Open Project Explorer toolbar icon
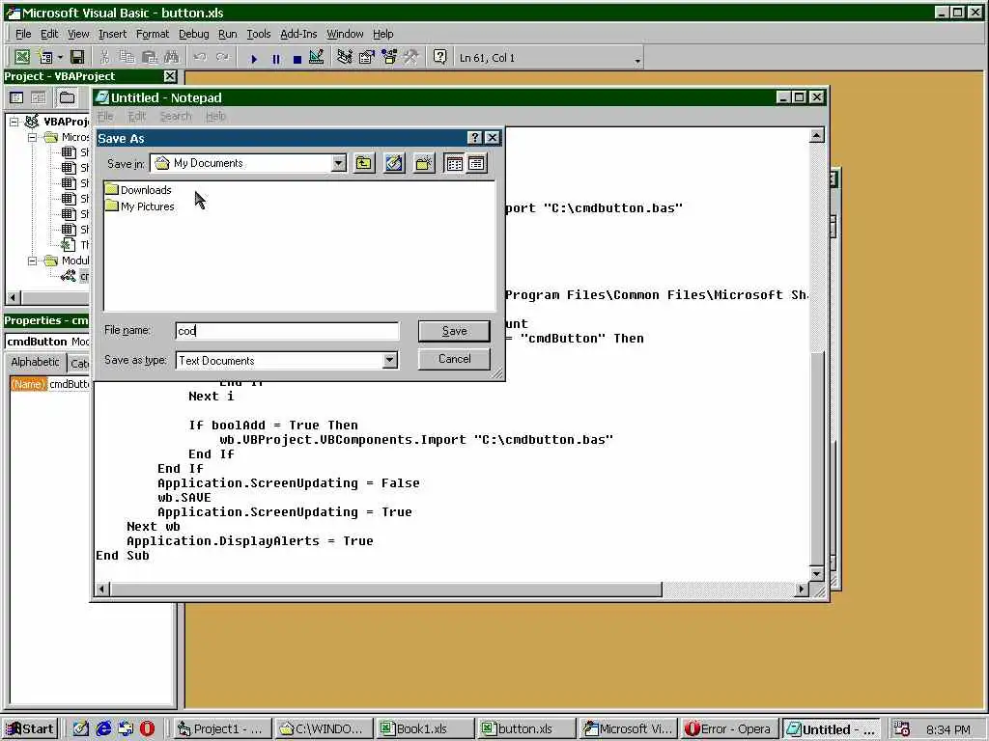The height and width of the screenshot is (741, 989). click(x=345, y=57)
